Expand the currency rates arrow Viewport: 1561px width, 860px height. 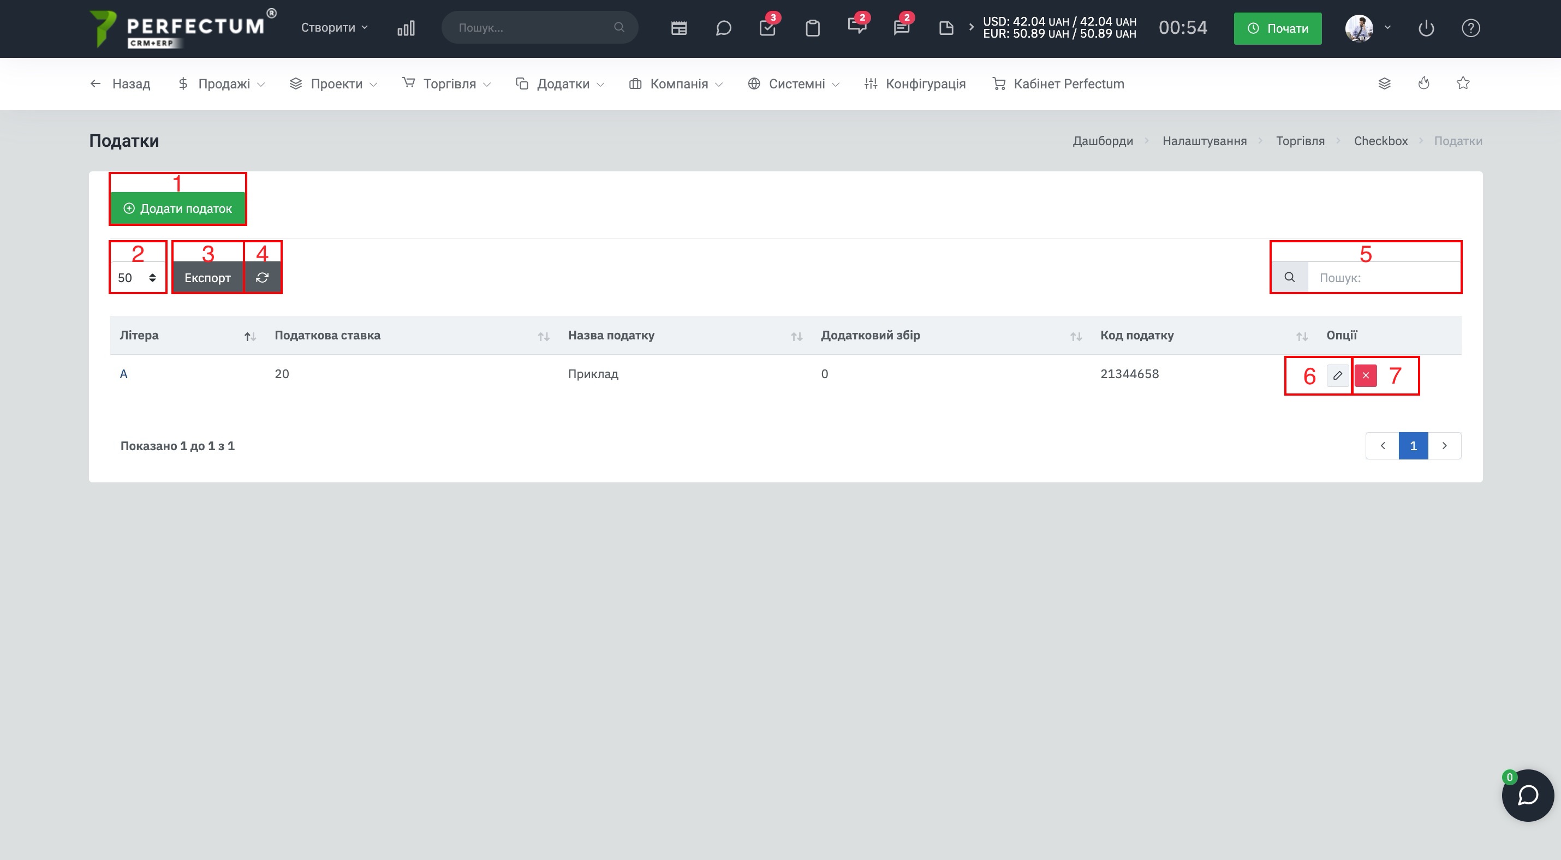click(971, 27)
